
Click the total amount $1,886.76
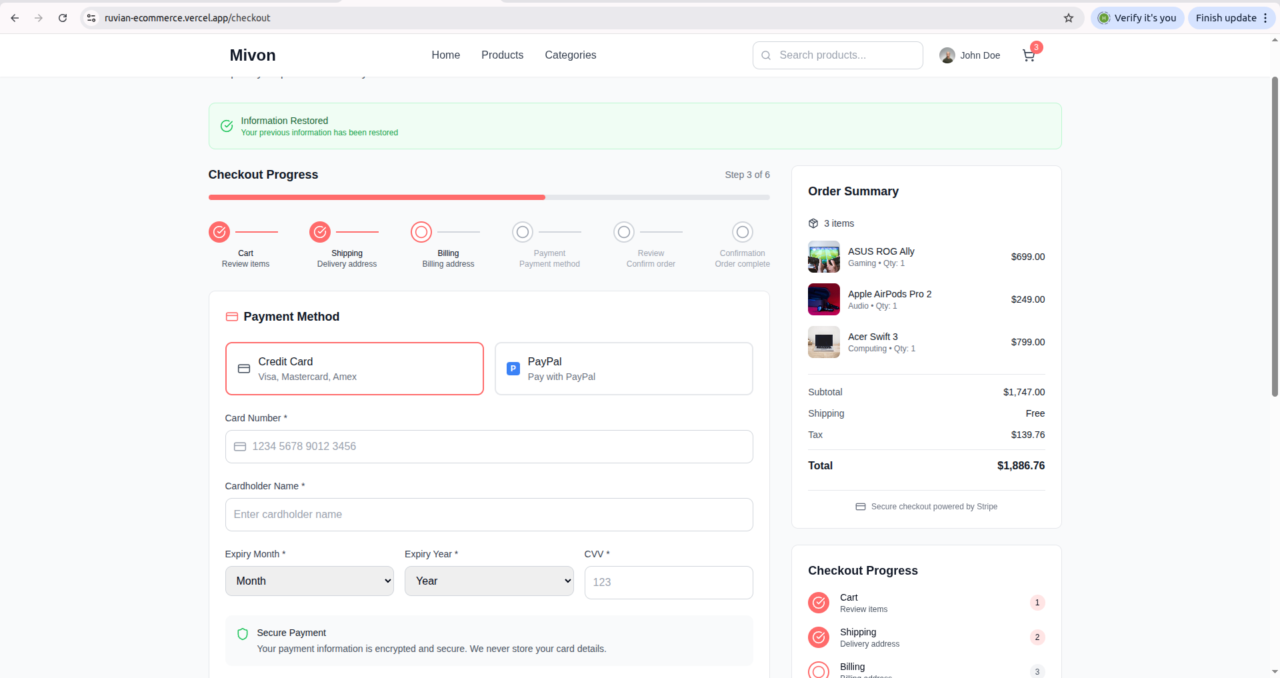[x=1021, y=465]
